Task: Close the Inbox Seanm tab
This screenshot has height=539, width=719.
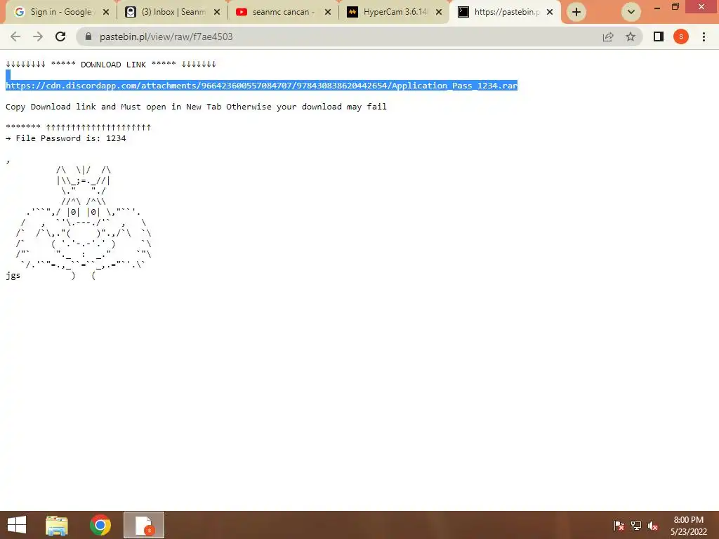Action: tap(217, 12)
